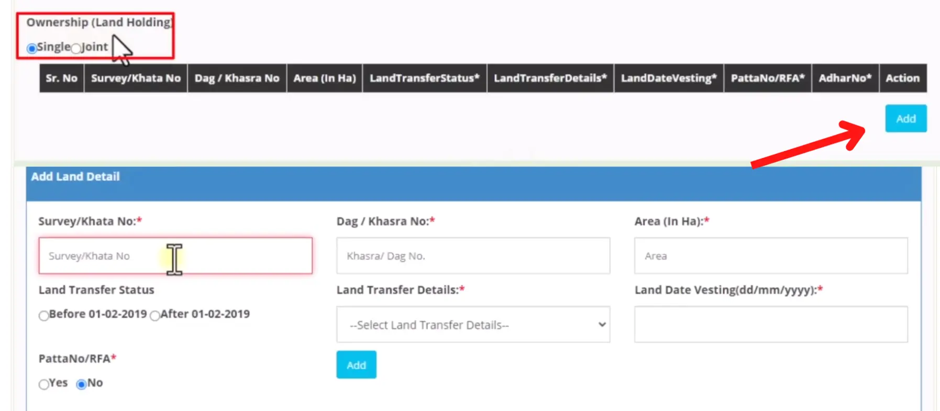The height and width of the screenshot is (411, 940).
Task: Open the Select Land Transfer Details dropdown
Action: click(473, 325)
